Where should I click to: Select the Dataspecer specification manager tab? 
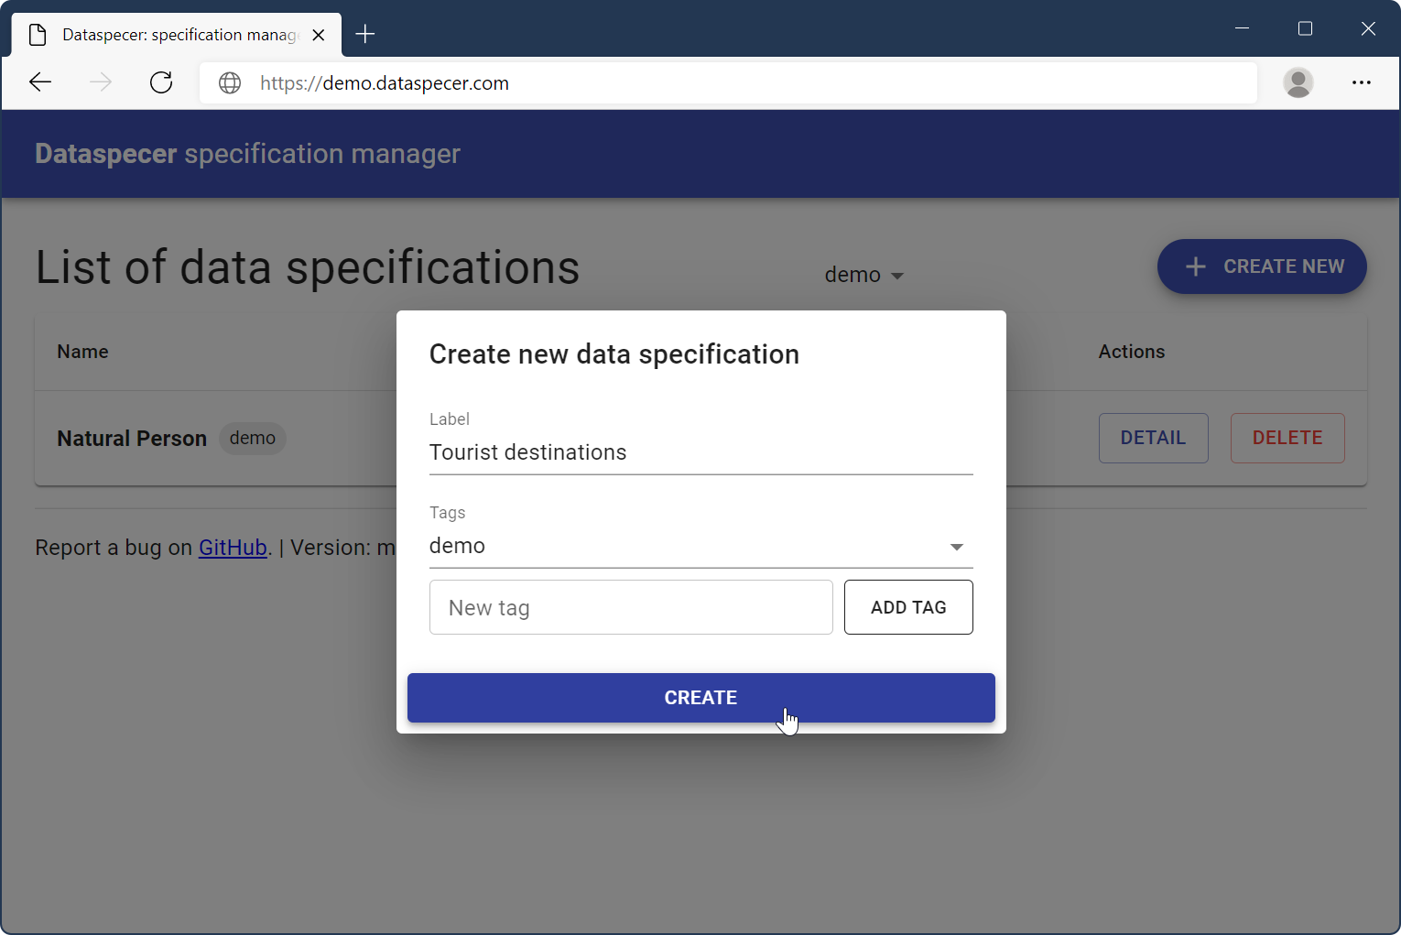(x=174, y=35)
